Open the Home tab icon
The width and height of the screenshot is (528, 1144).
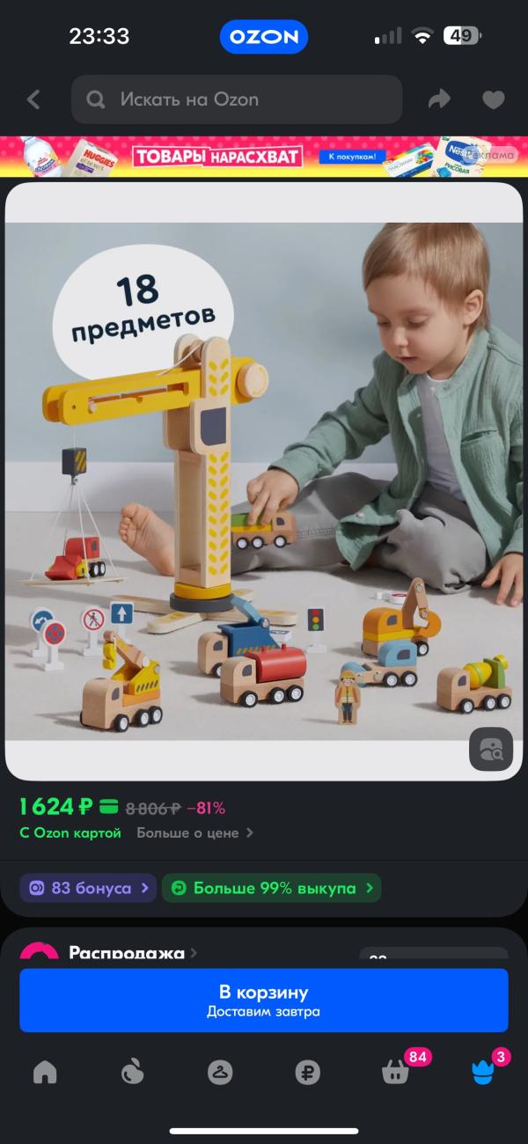(45, 1072)
